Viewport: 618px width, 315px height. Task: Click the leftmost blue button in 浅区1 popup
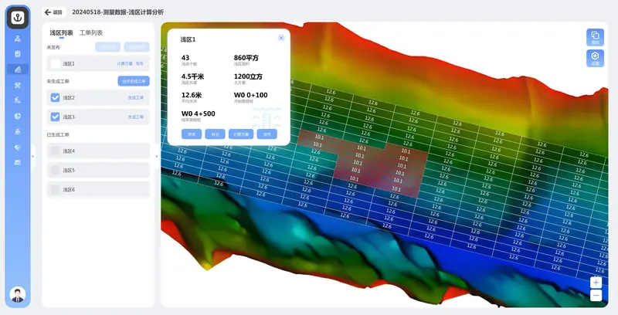[x=192, y=134]
